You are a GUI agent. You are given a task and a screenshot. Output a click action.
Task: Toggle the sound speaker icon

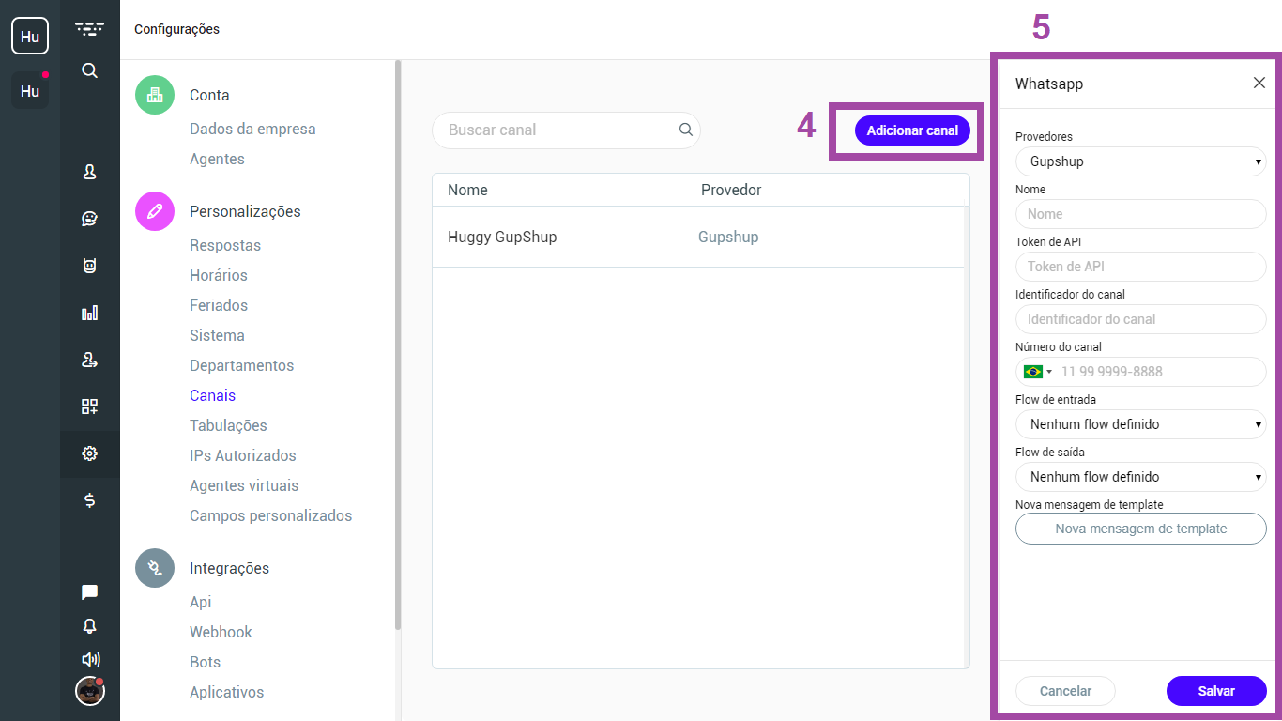[90, 659]
